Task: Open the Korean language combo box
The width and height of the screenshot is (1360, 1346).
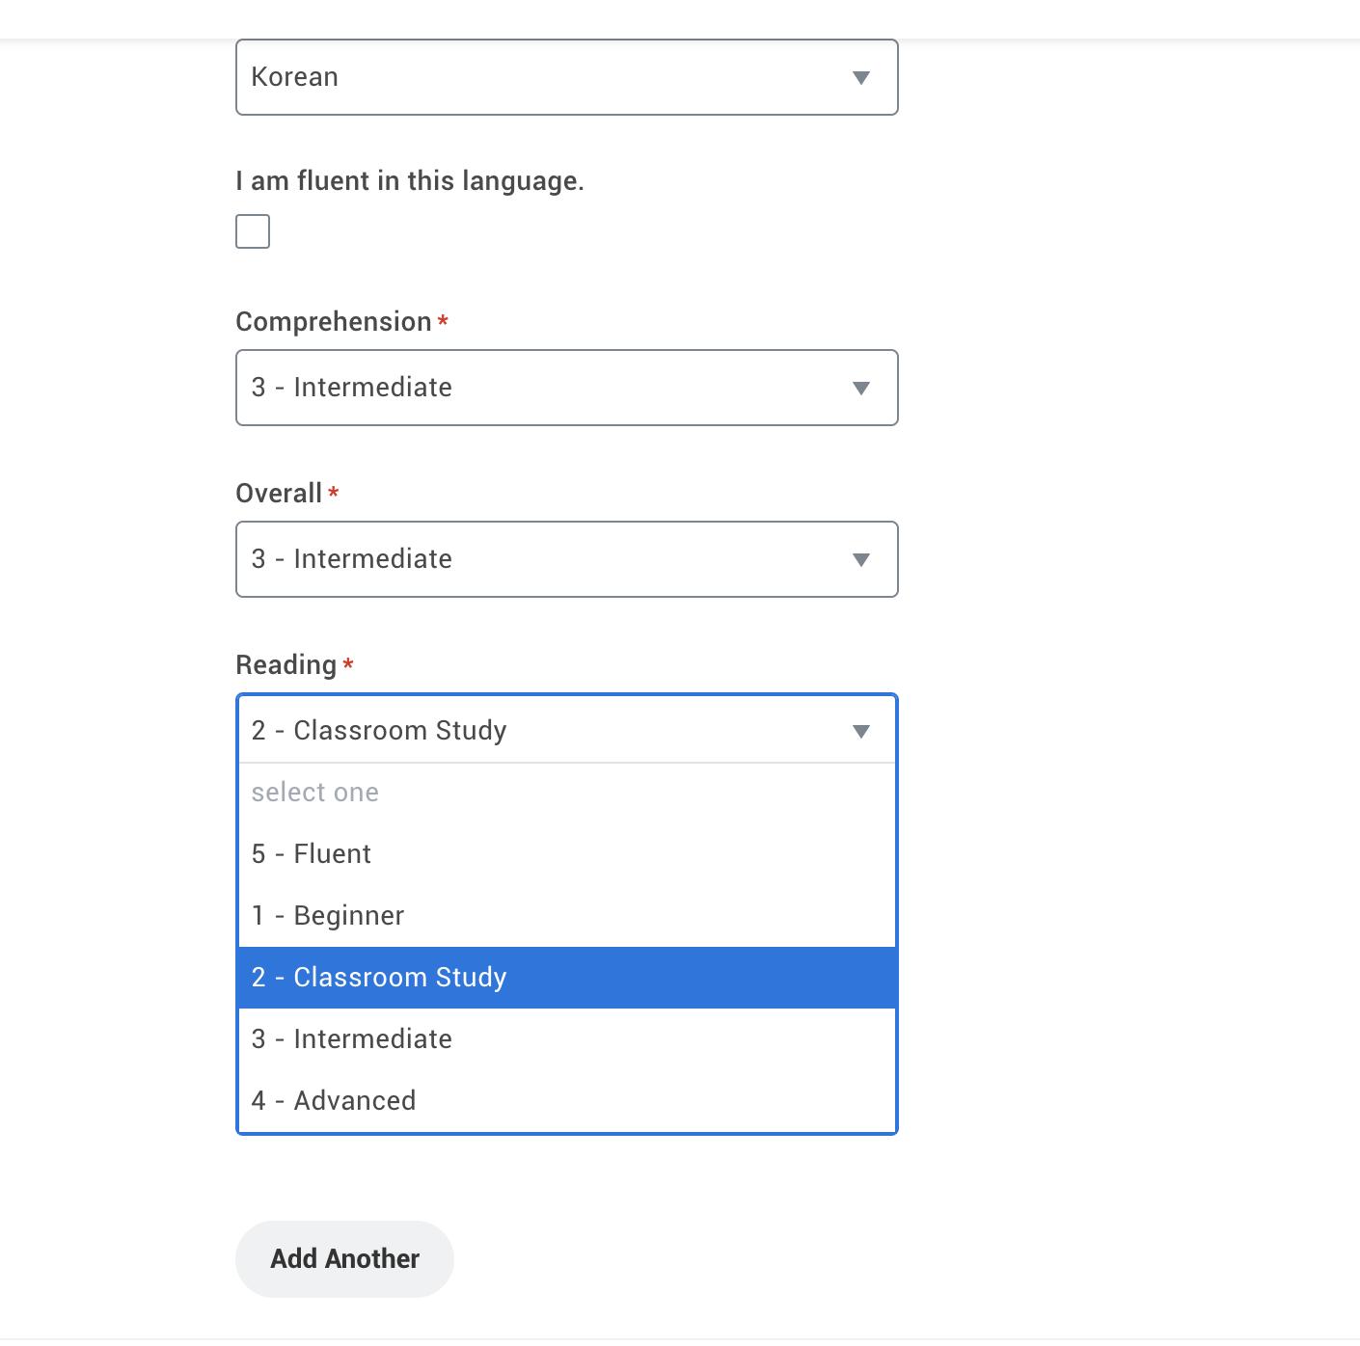Action: click(x=540, y=77)
